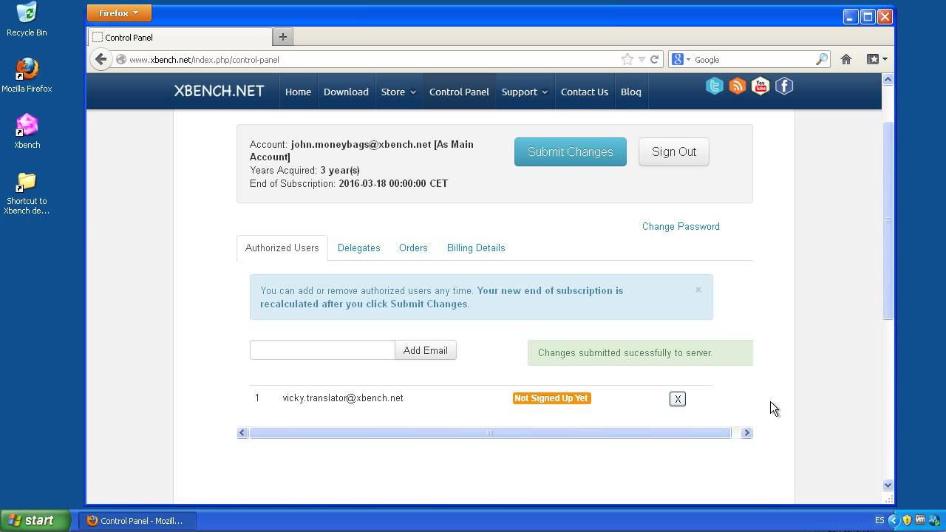Image resolution: width=946 pixels, height=532 pixels.
Task: Click the ES language indicator
Action: [879, 520]
